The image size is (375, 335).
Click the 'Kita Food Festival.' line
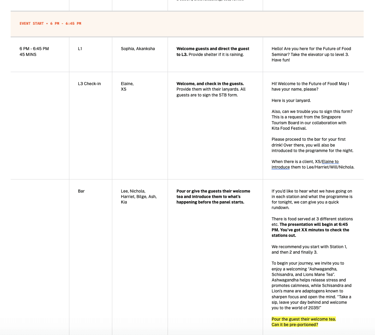coord(289,128)
